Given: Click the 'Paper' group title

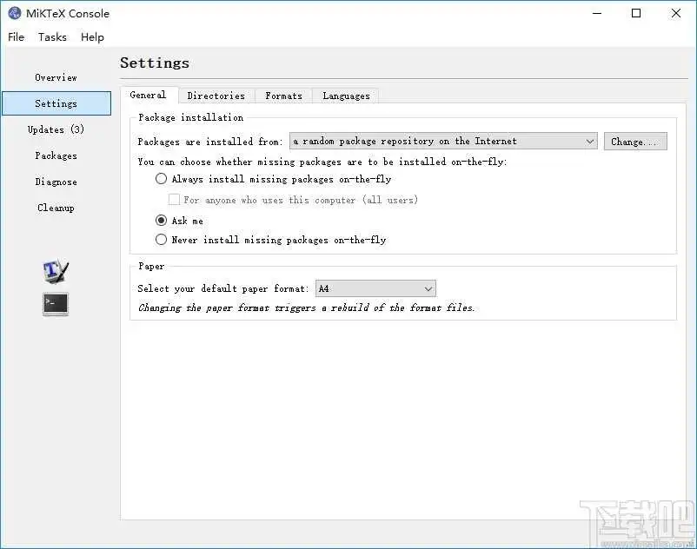Looking at the screenshot, I should (151, 267).
